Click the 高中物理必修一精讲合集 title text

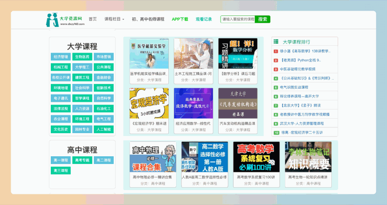152,177
